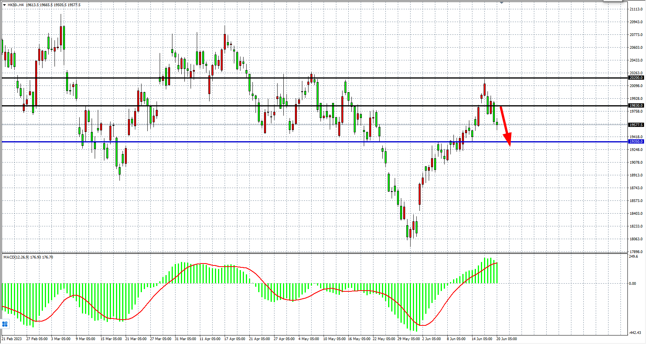
Task: Click the chart shift triangle marker at top
Action: point(501,3)
